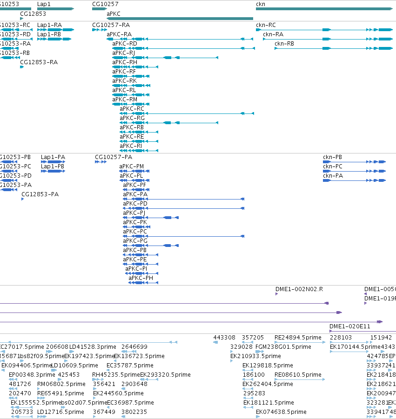Select the ckn-RA transcript label

tap(273, 34)
